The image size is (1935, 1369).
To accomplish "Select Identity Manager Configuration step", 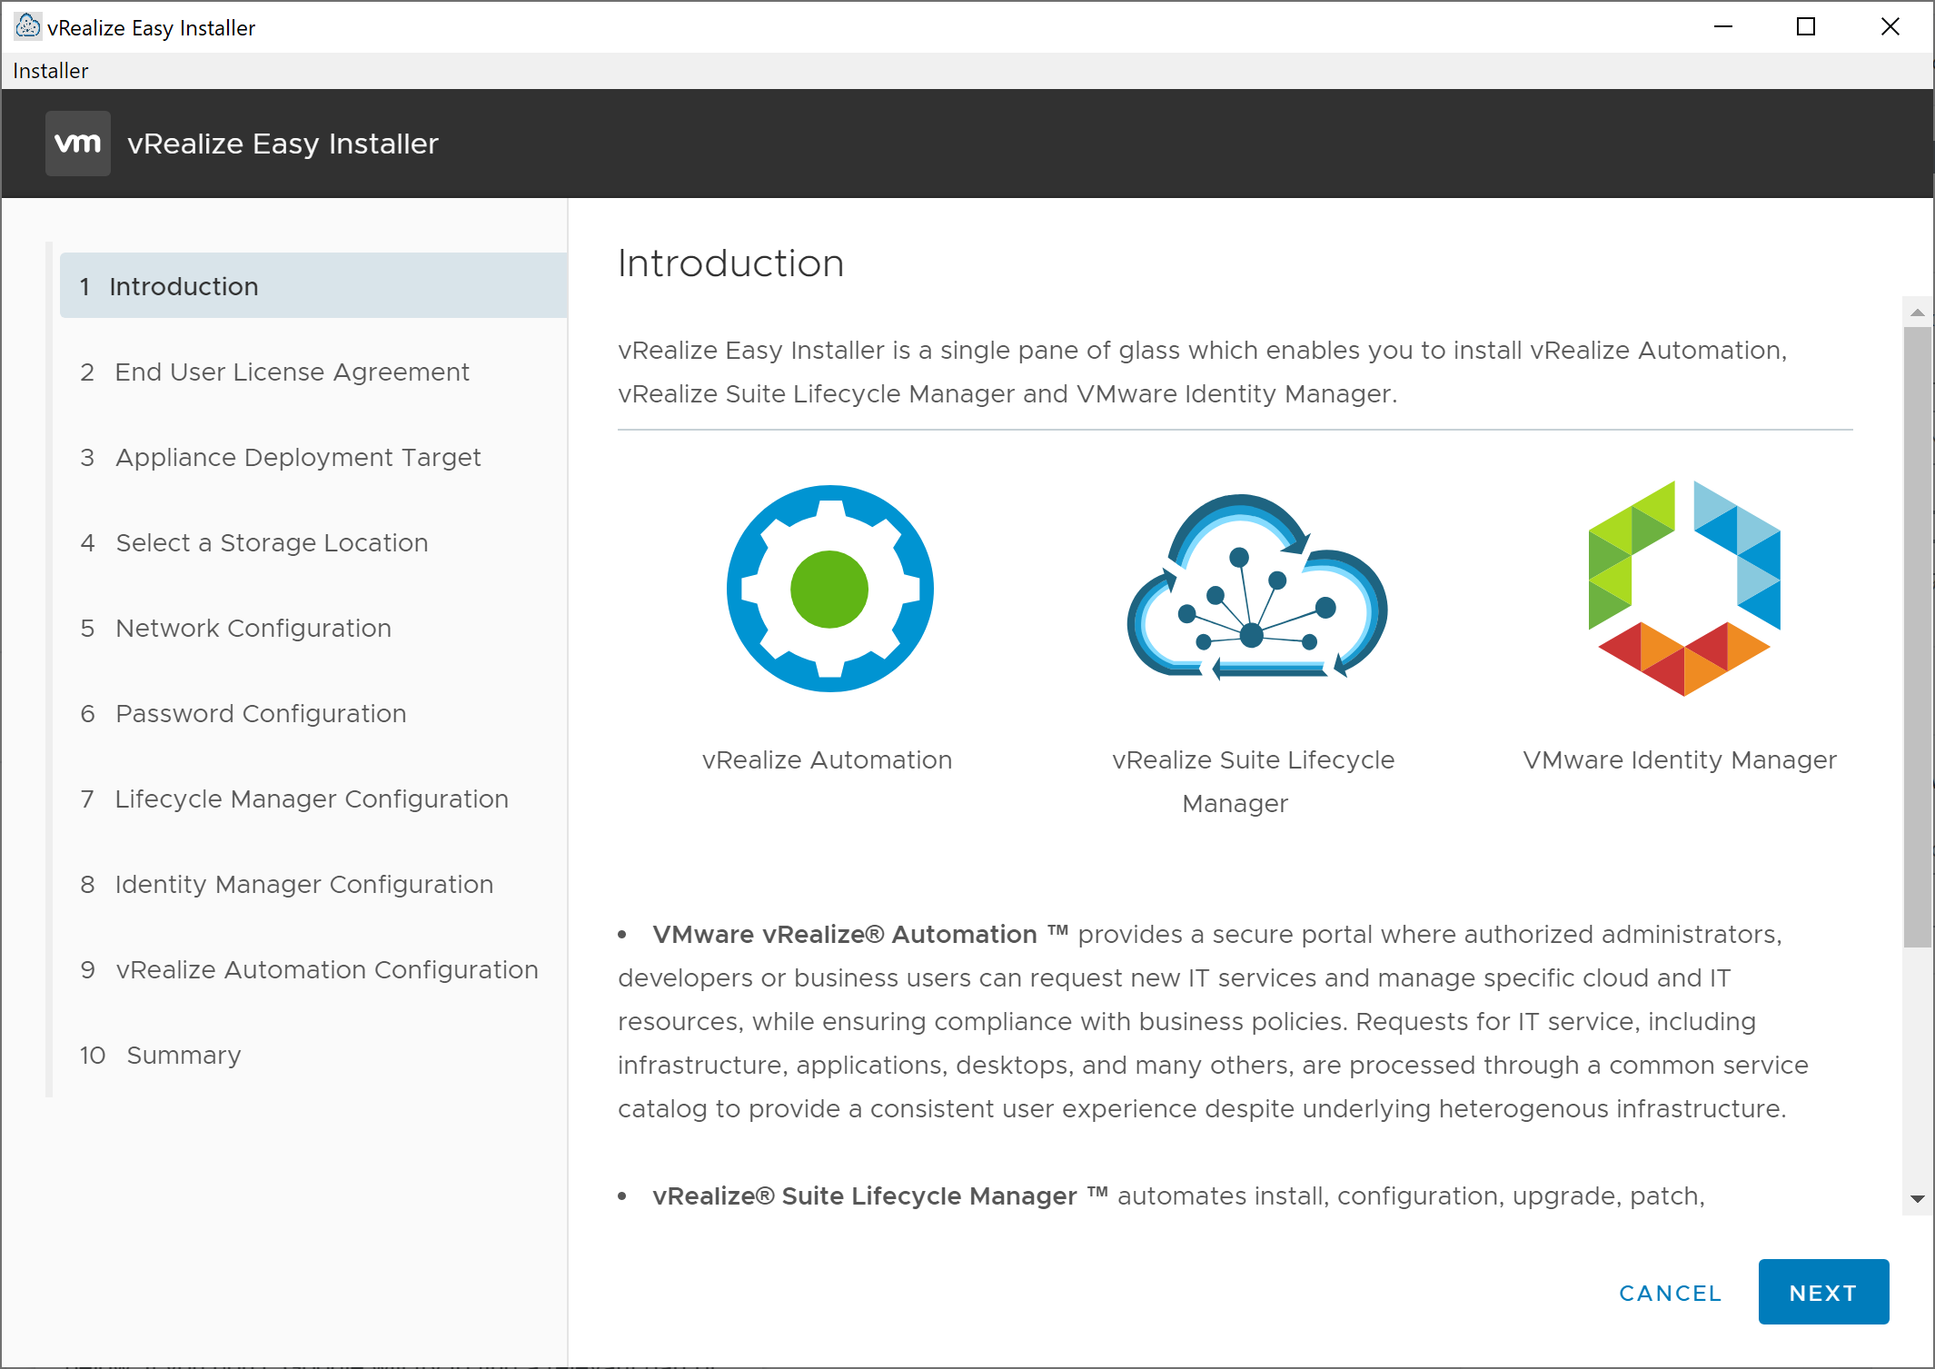I will tap(304, 885).
